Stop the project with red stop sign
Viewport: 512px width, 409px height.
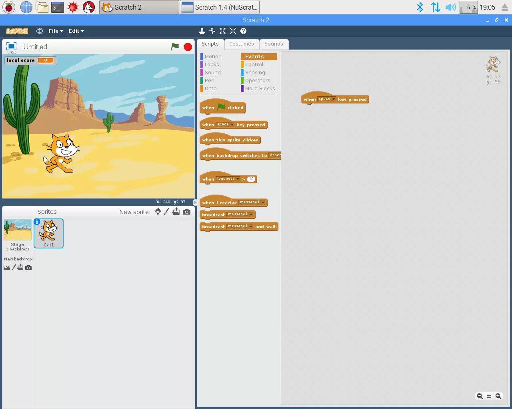[x=188, y=47]
